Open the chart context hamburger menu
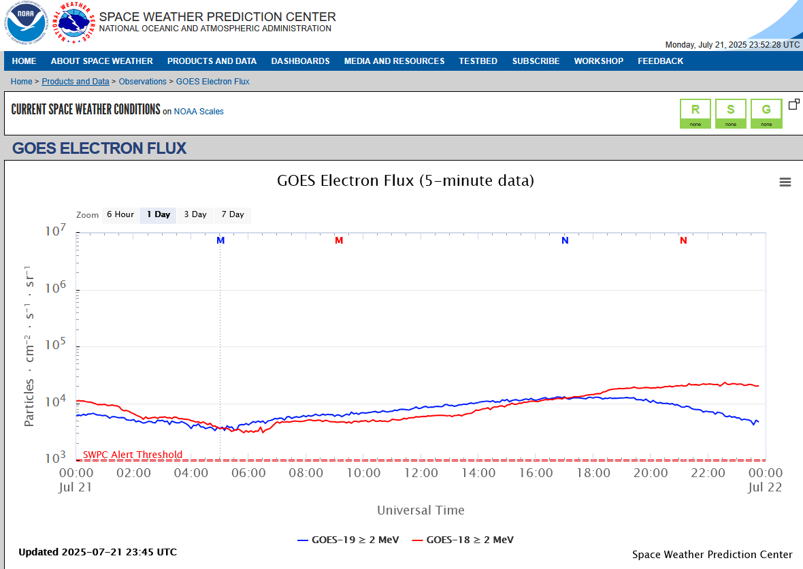The image size is (803, 569). pos(785,182)
